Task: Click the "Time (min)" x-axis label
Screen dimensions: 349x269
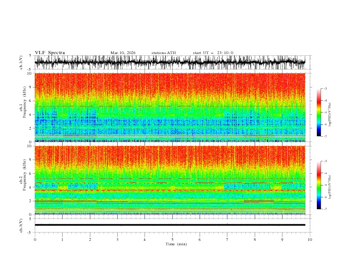Action: click(x=176, y=244)
